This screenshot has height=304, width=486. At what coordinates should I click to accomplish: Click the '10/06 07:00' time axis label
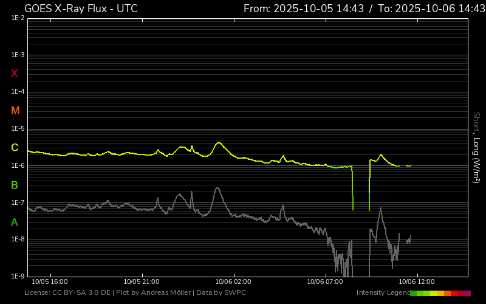tap(325, 282)
